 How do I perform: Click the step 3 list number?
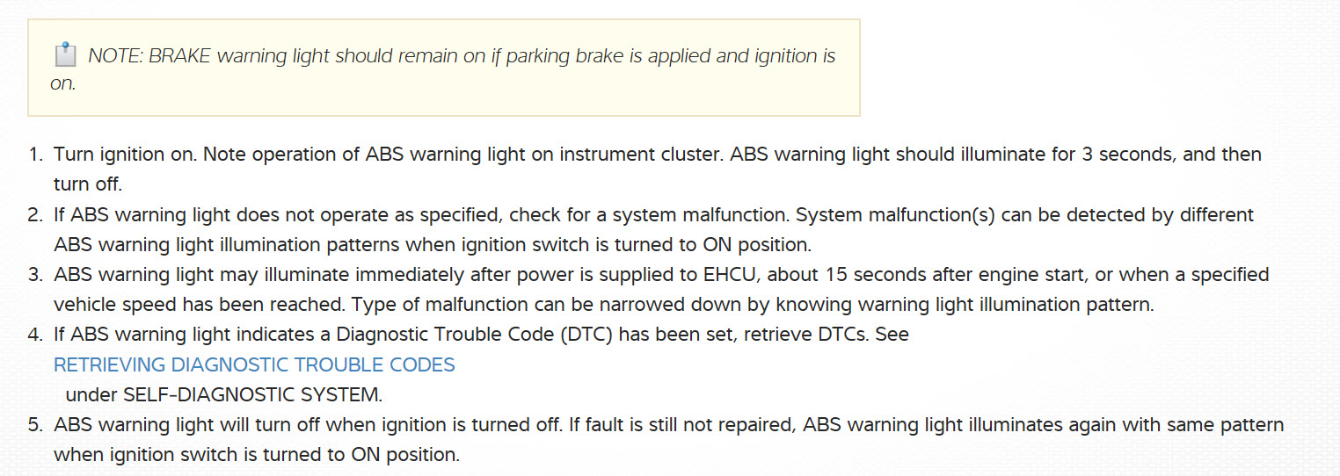pos(35,274)
